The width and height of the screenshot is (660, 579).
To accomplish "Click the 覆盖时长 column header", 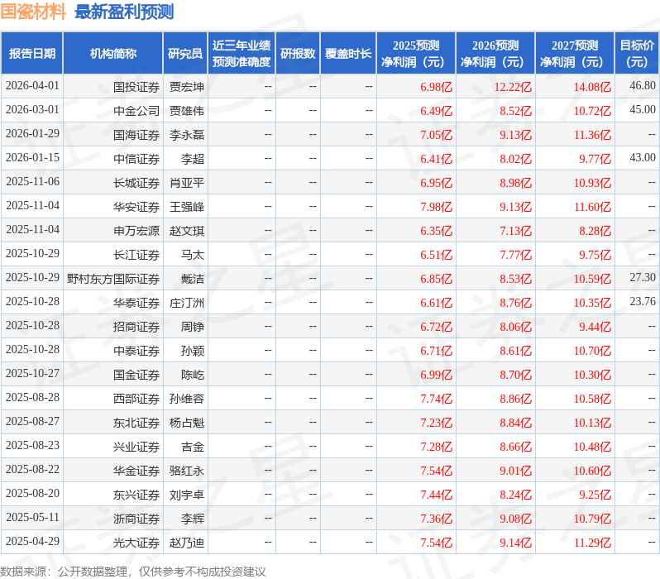I will click(x=348, y=54).
